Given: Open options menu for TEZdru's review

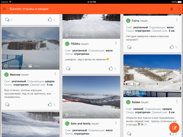Looking at the screenshot, I should pos(116,43).
